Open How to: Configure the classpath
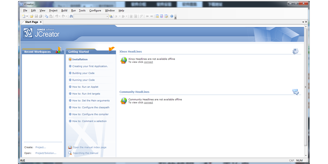Image resolution: width=328 pixels, height=164 pixels. [91, 107]
